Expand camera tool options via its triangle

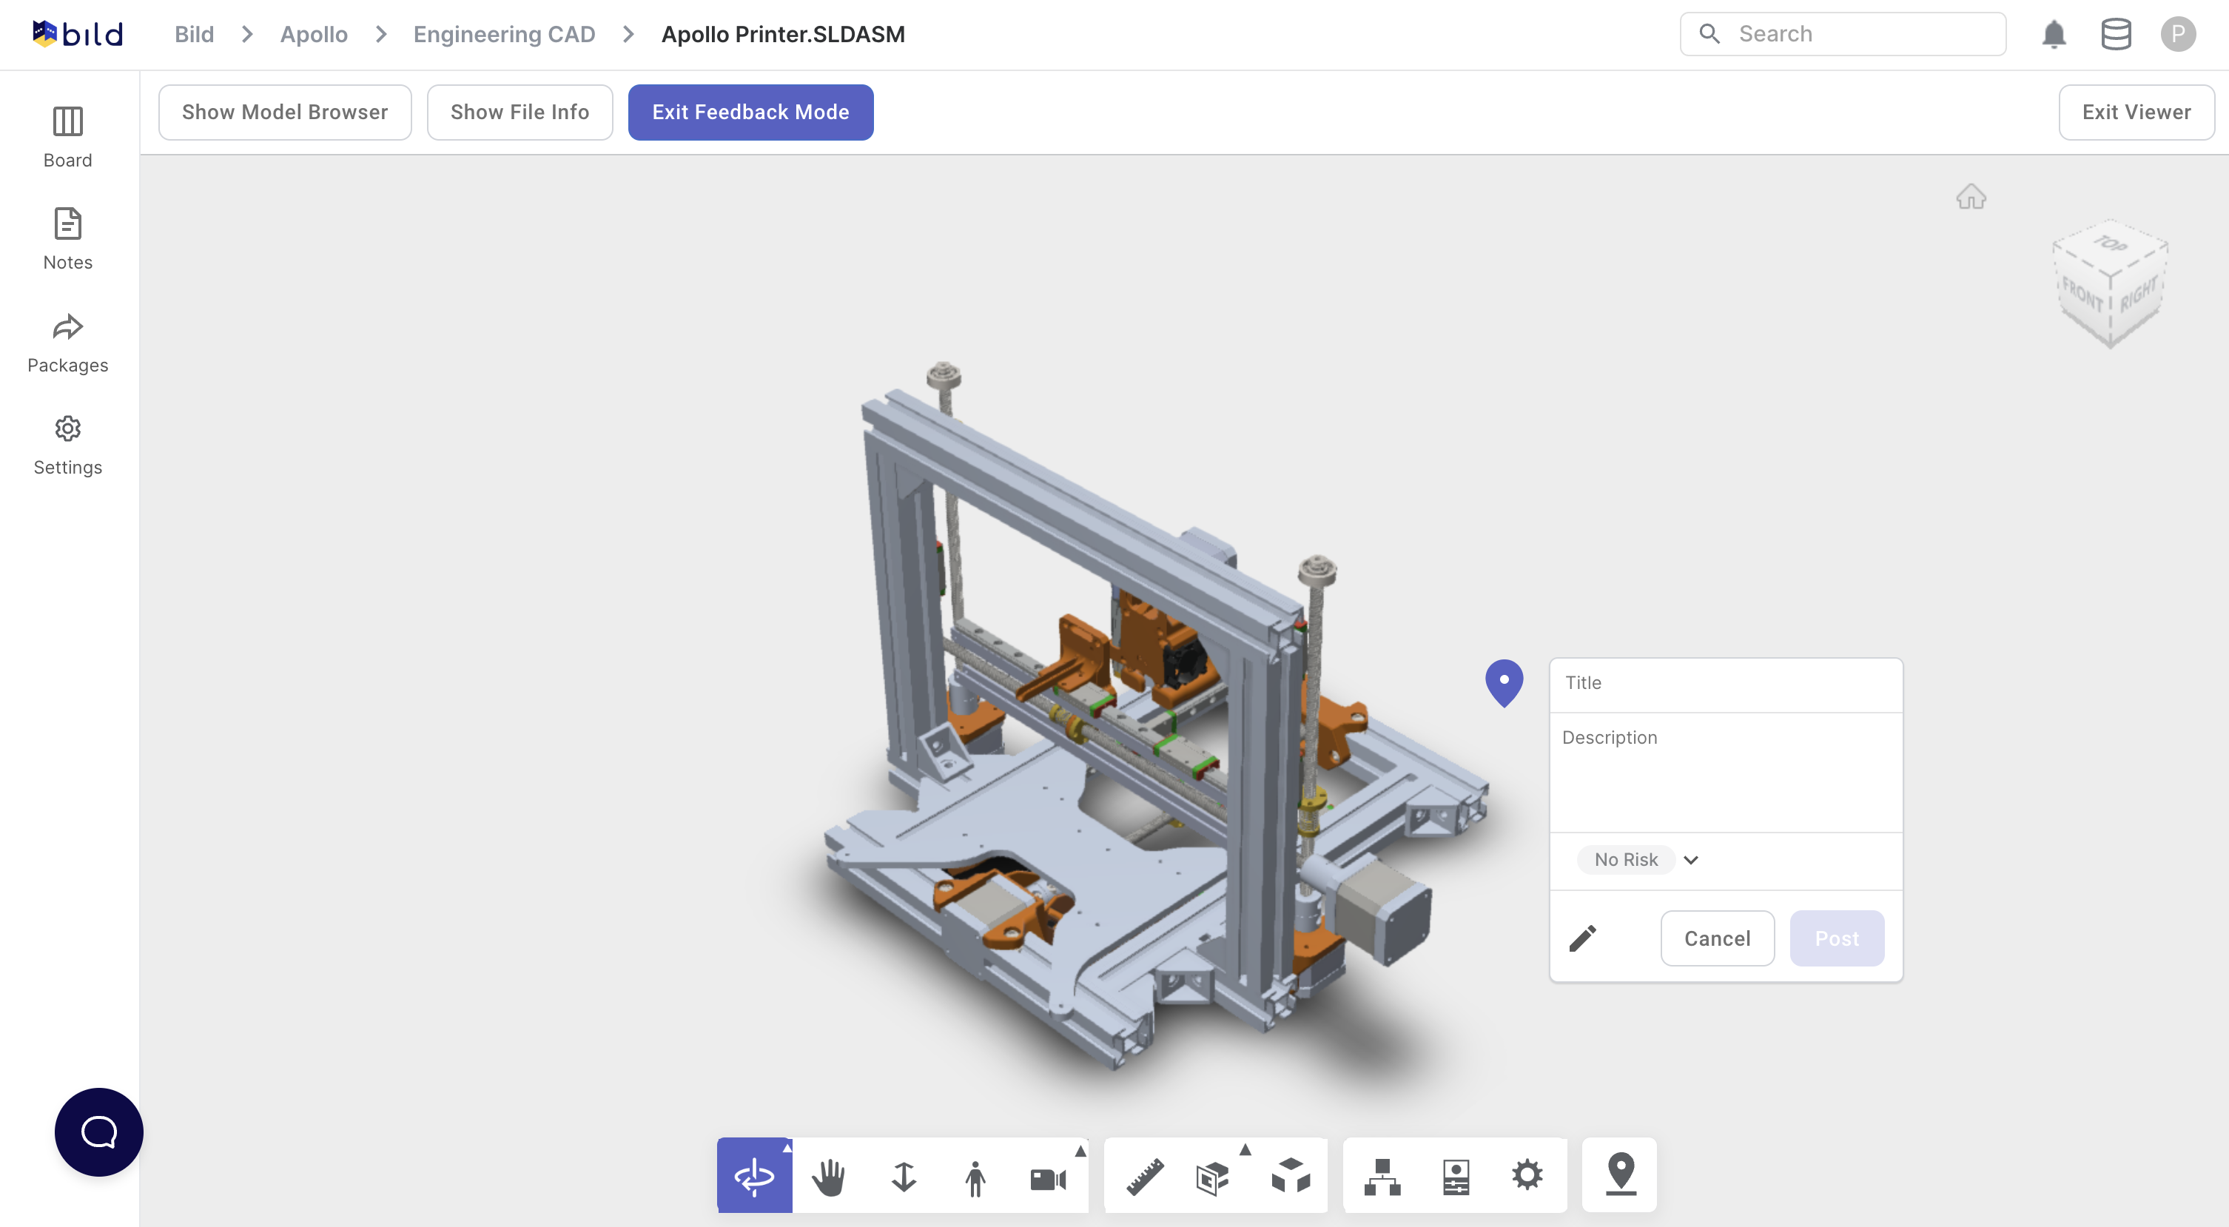(x=1080, y=1151)
